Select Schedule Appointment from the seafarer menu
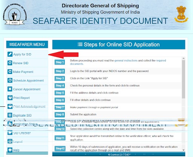193x157 pixels. [x=27, y=80]
